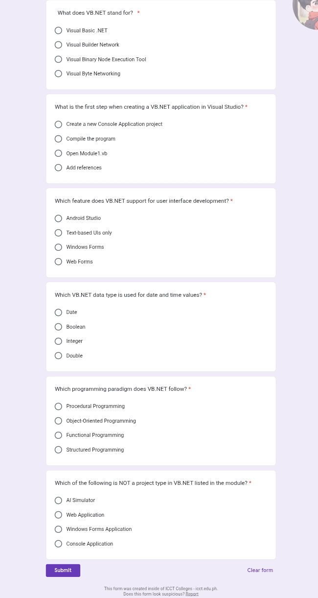Click the 'Clear form' link
318x598 pixels.
(260, 571)
